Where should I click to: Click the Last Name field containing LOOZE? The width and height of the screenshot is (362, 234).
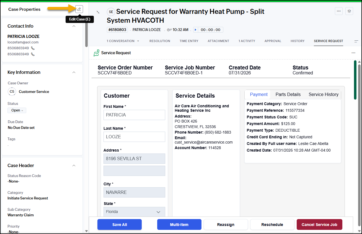tap(134, 137)
